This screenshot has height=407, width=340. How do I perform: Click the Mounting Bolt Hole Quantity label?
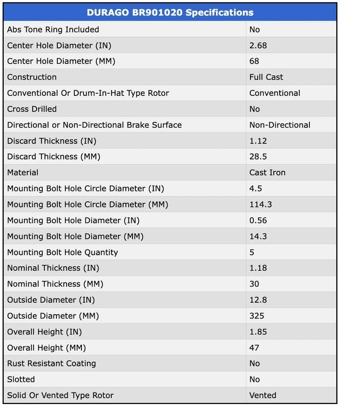pos(63,252)
